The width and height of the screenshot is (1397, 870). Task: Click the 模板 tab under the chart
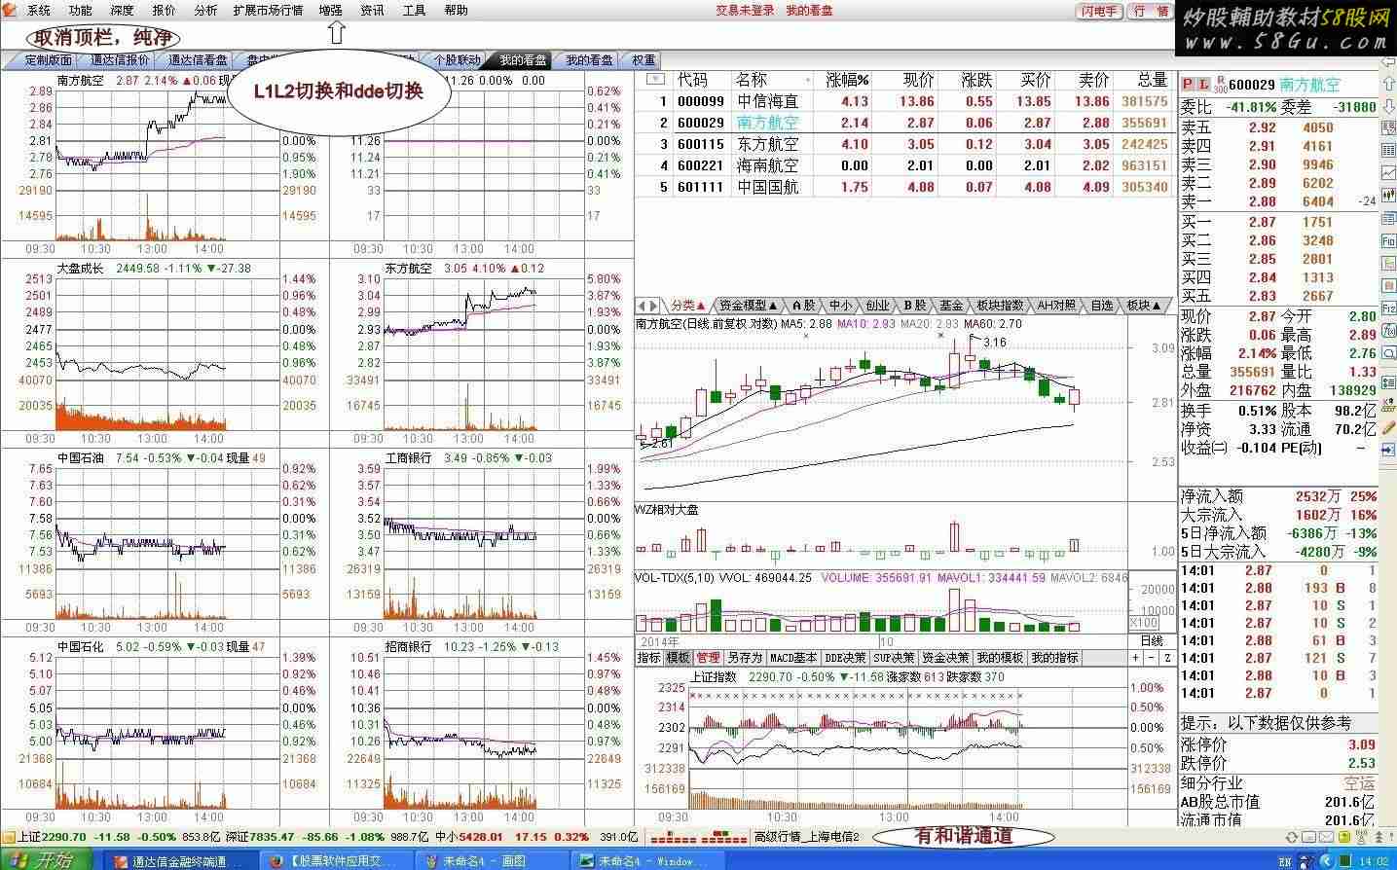pyautogui.click(x=678, y=658)
